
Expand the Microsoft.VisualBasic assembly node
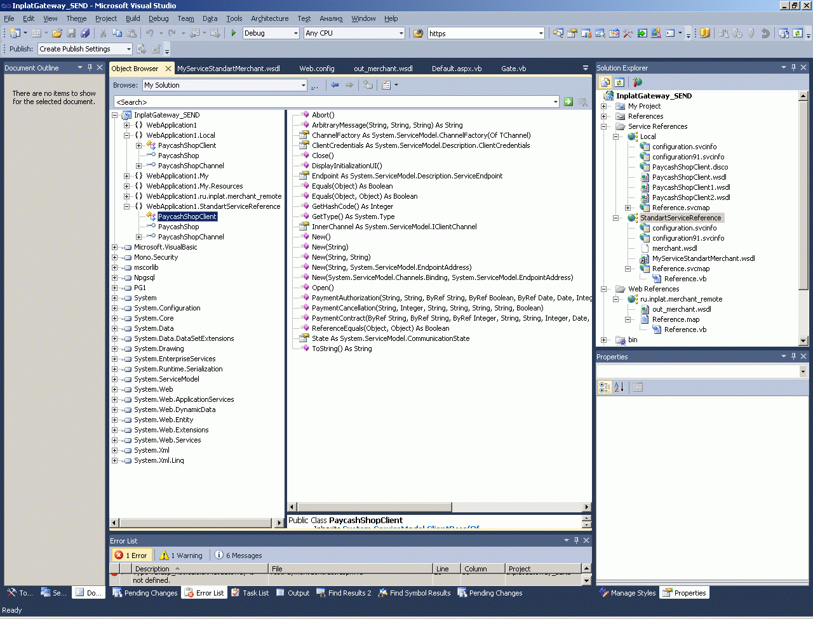coord(114,247)
